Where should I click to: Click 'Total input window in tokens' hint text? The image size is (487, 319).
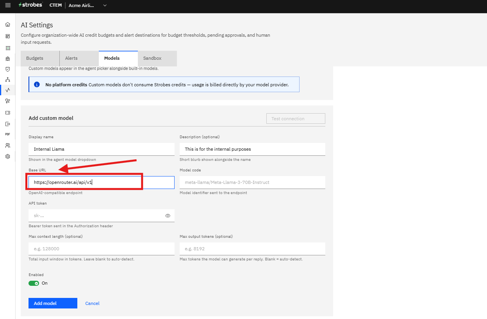click(81, 259)
